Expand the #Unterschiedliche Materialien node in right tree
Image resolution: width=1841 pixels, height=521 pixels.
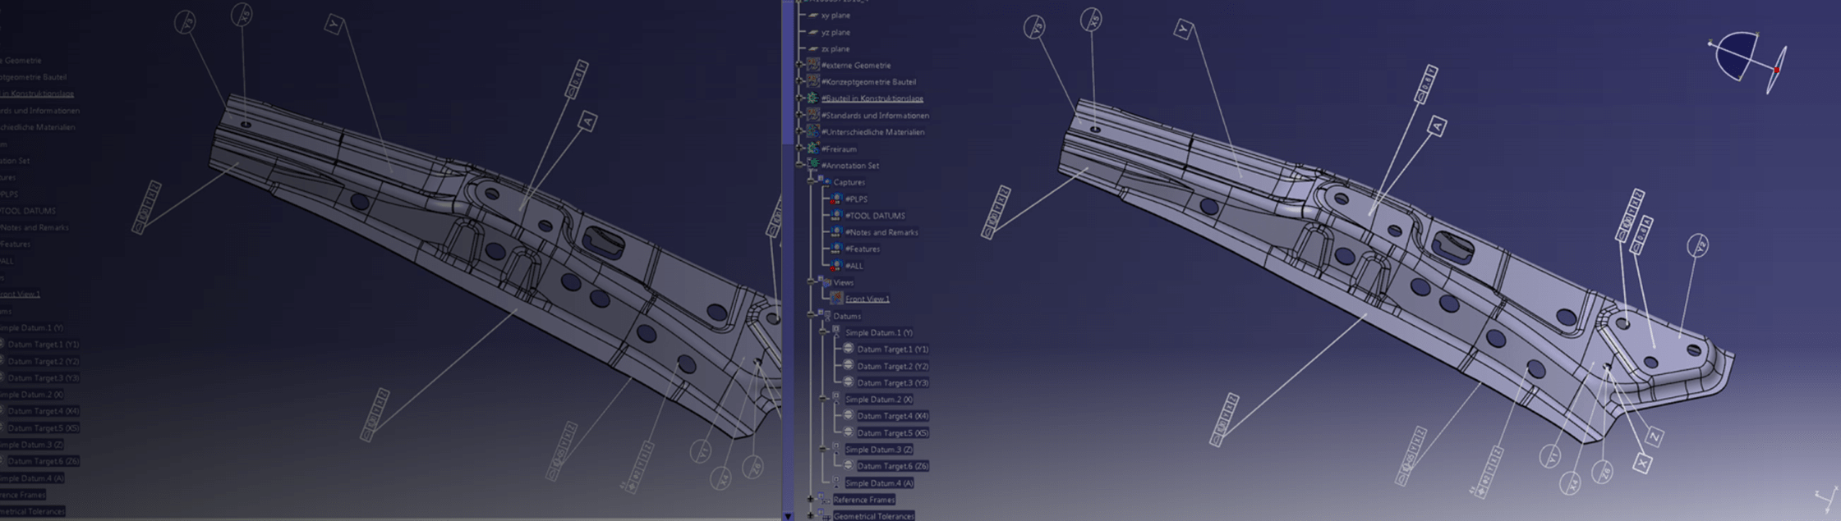[x=799, y=131]
